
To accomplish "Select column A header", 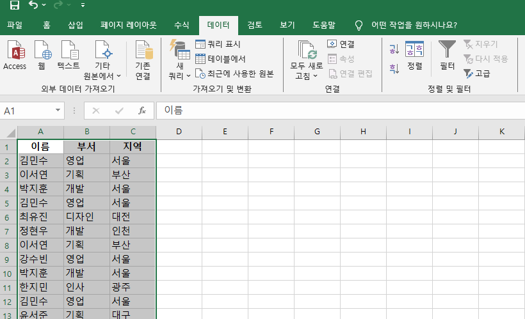I will tap(40, 132).
